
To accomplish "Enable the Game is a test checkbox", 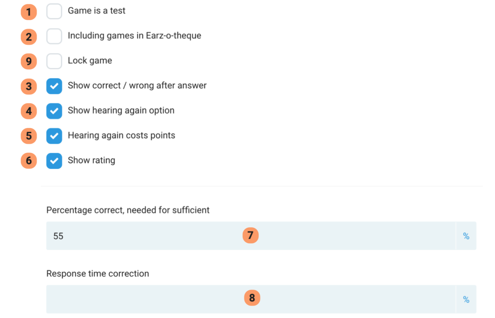I will coord(54,11).
